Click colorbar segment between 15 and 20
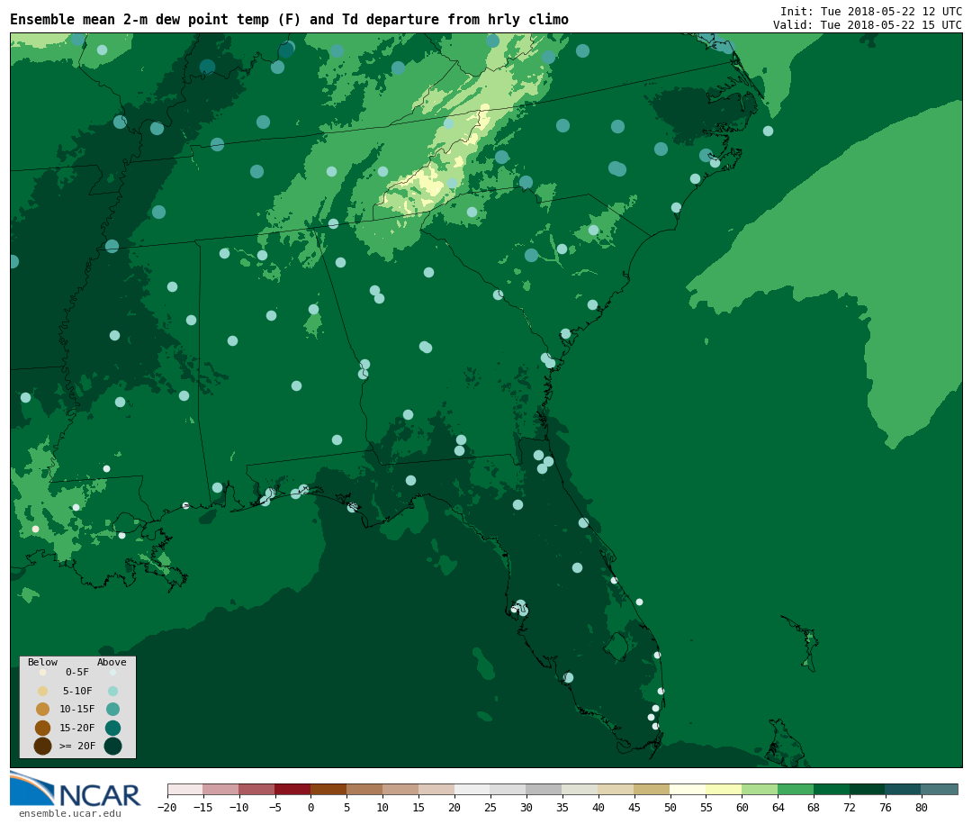The image size is (972, 824). pos(436,789)
